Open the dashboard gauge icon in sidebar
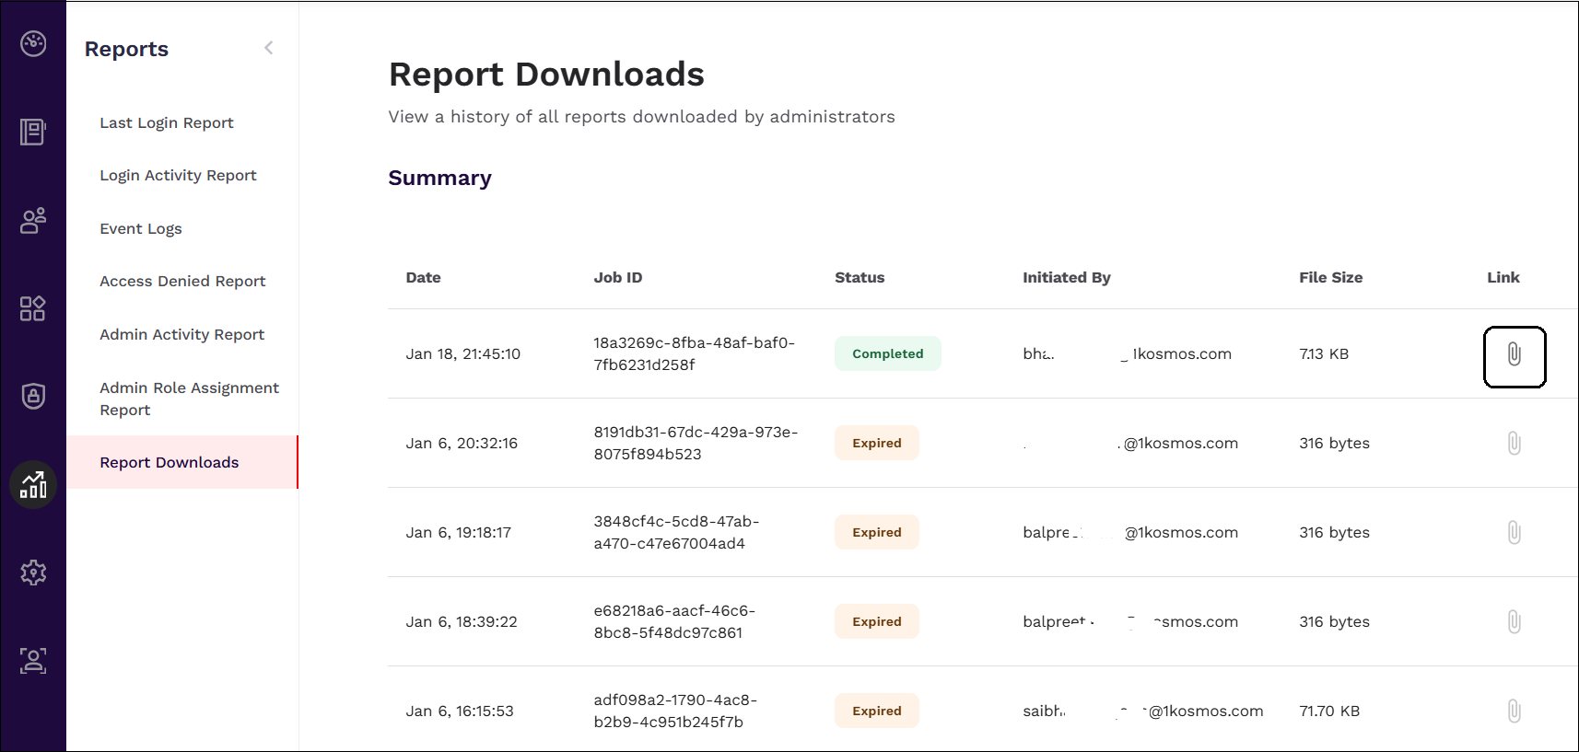The width and height of the screenshot is (1579, 752). click(33, 43)
